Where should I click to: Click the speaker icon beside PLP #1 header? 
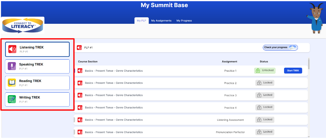pos(79,48)
